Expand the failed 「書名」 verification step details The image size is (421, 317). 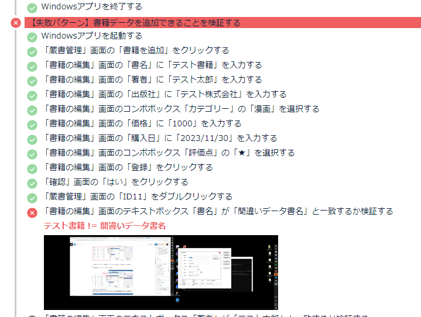(x=218, y=211)
